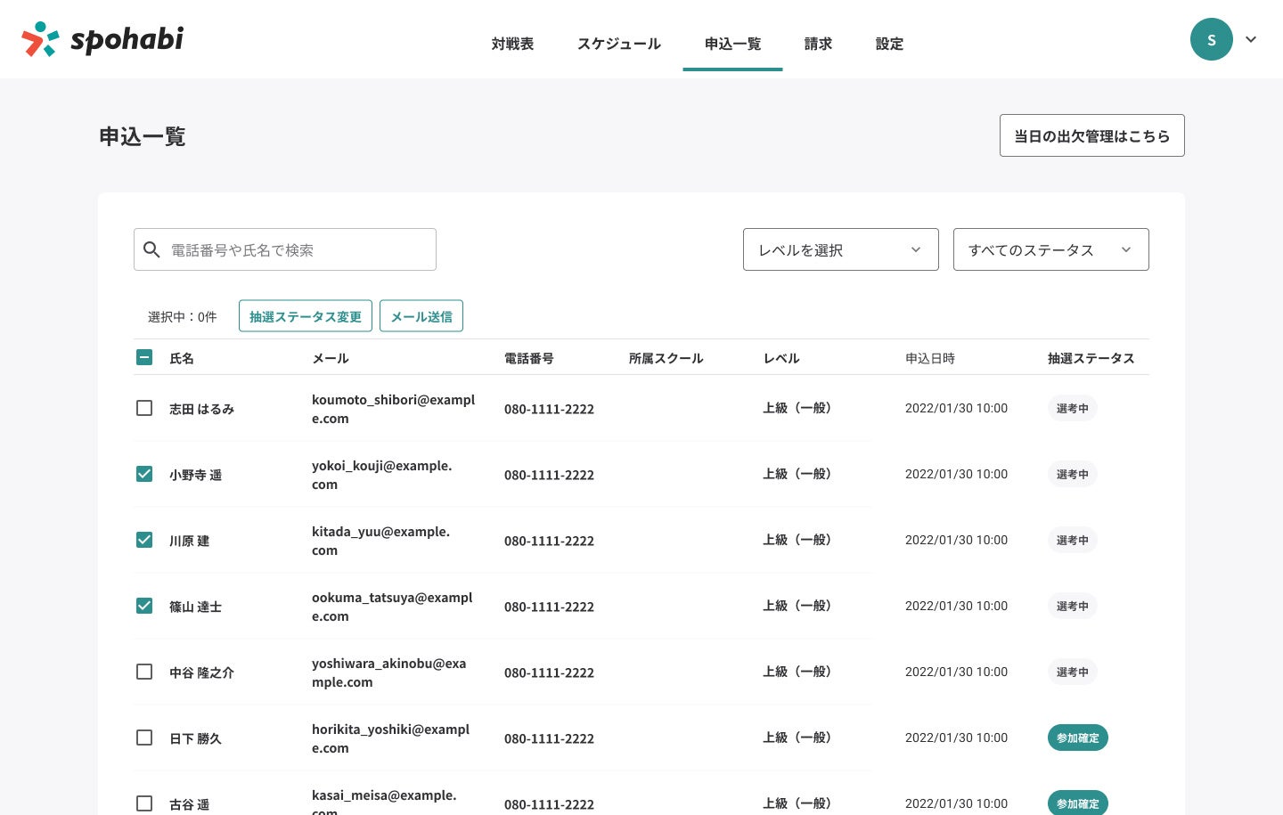1283x815 pixels.
Task: Expand account menu chevron beside avatar
Action: [x=1251, y=39]
